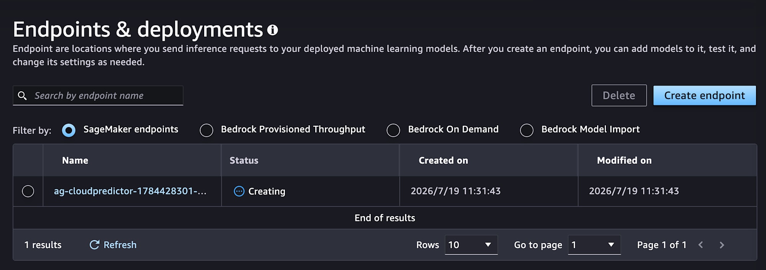Click the info icon beside Endpoints & deployments
This screenshot has height=270, width=766.
[x=272, y=30]
